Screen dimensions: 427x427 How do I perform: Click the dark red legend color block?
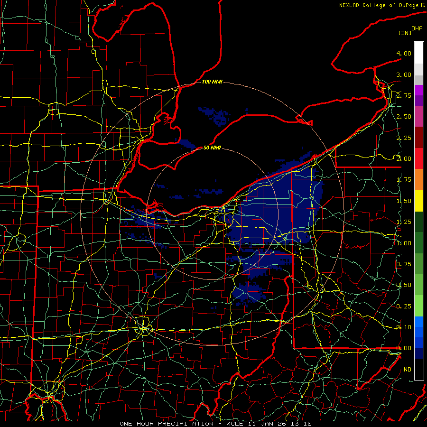coord(419,138)
